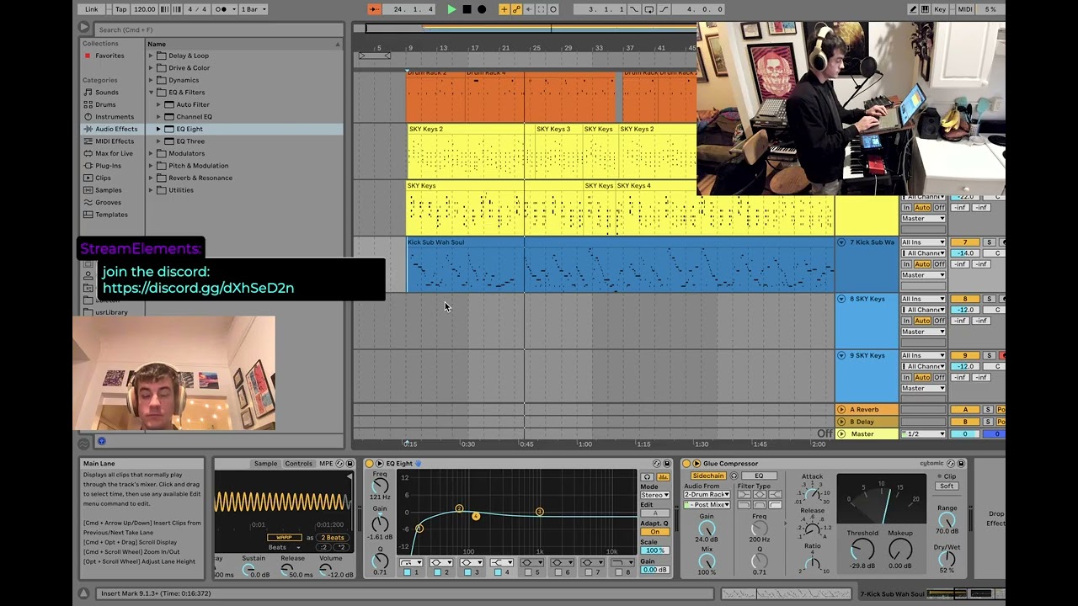
Task: Arm the Arrangement Record button
Action: [x=482, y=9]
